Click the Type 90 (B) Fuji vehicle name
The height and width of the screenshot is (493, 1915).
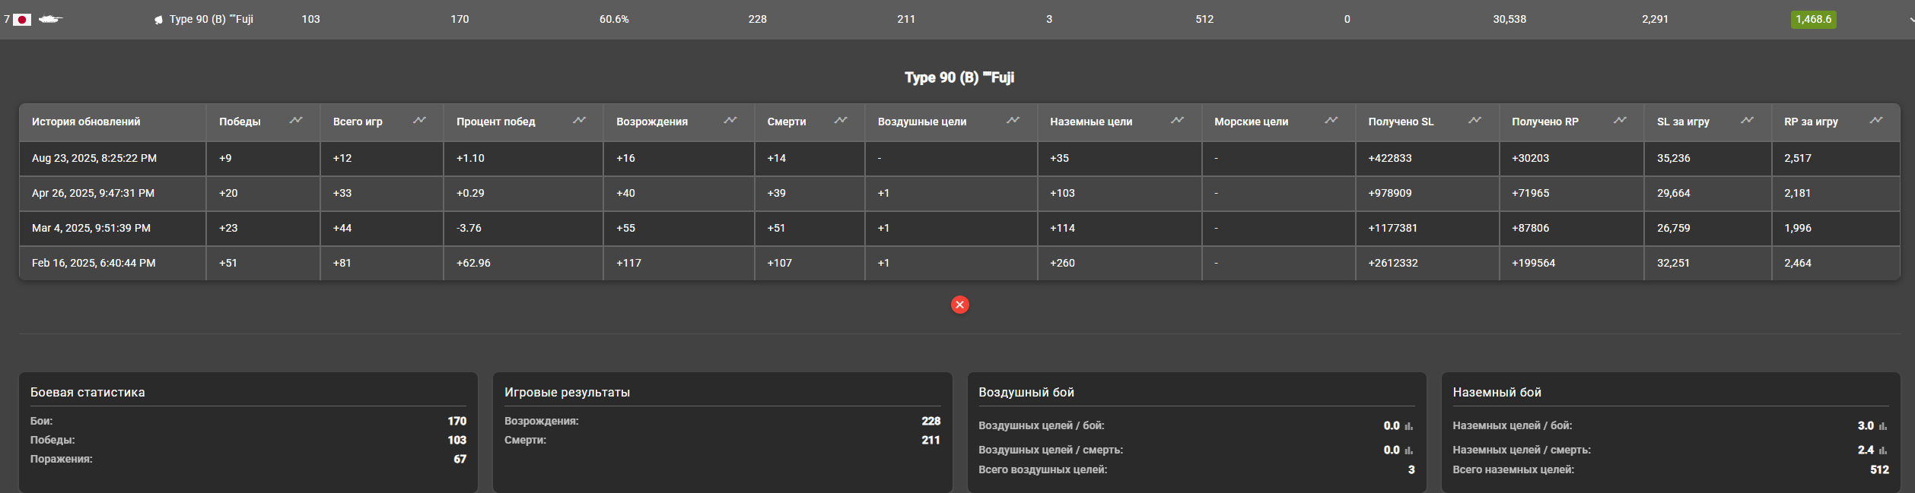pyautogui.click(x=211, y=19)
